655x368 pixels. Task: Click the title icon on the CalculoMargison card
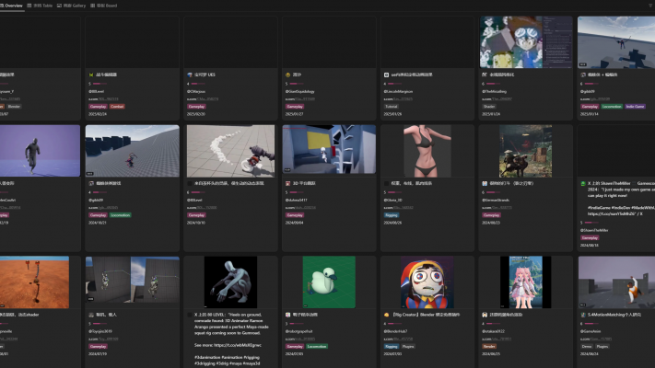click(385, 75)
